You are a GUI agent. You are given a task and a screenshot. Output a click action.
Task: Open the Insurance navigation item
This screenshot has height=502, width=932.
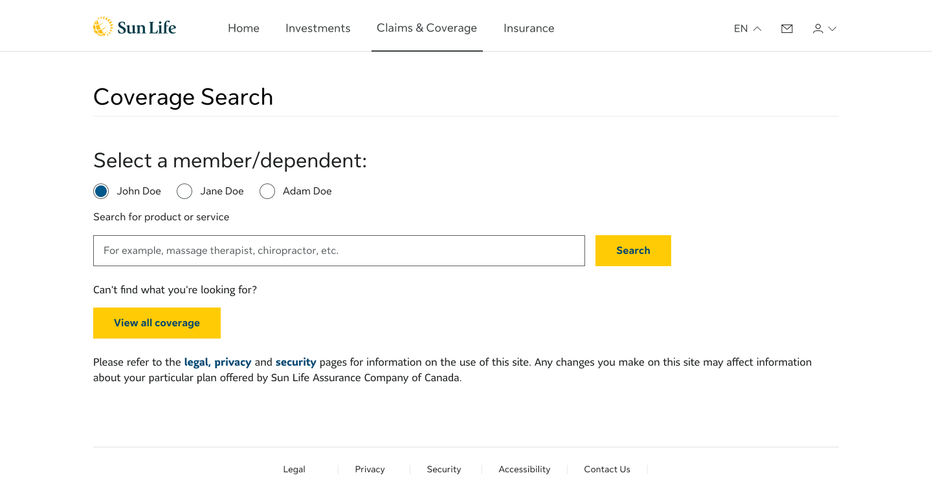529,28
